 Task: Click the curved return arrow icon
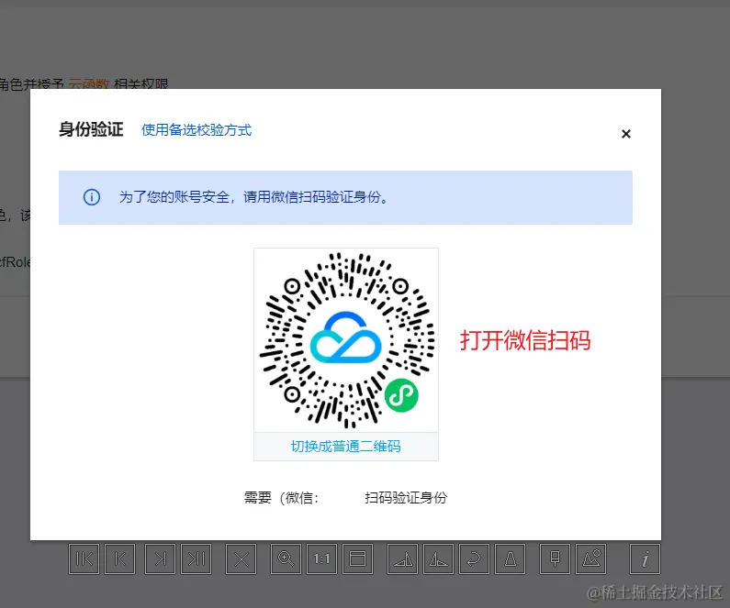coord(474,558)
